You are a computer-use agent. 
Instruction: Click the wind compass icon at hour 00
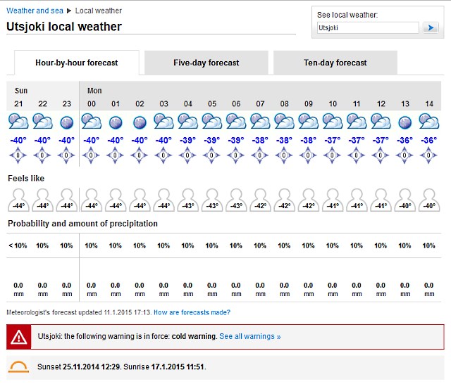click(91, 155)
